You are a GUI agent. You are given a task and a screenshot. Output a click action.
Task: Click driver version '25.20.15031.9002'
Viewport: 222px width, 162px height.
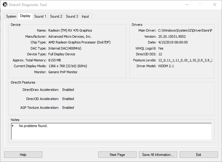click(172, 36)
